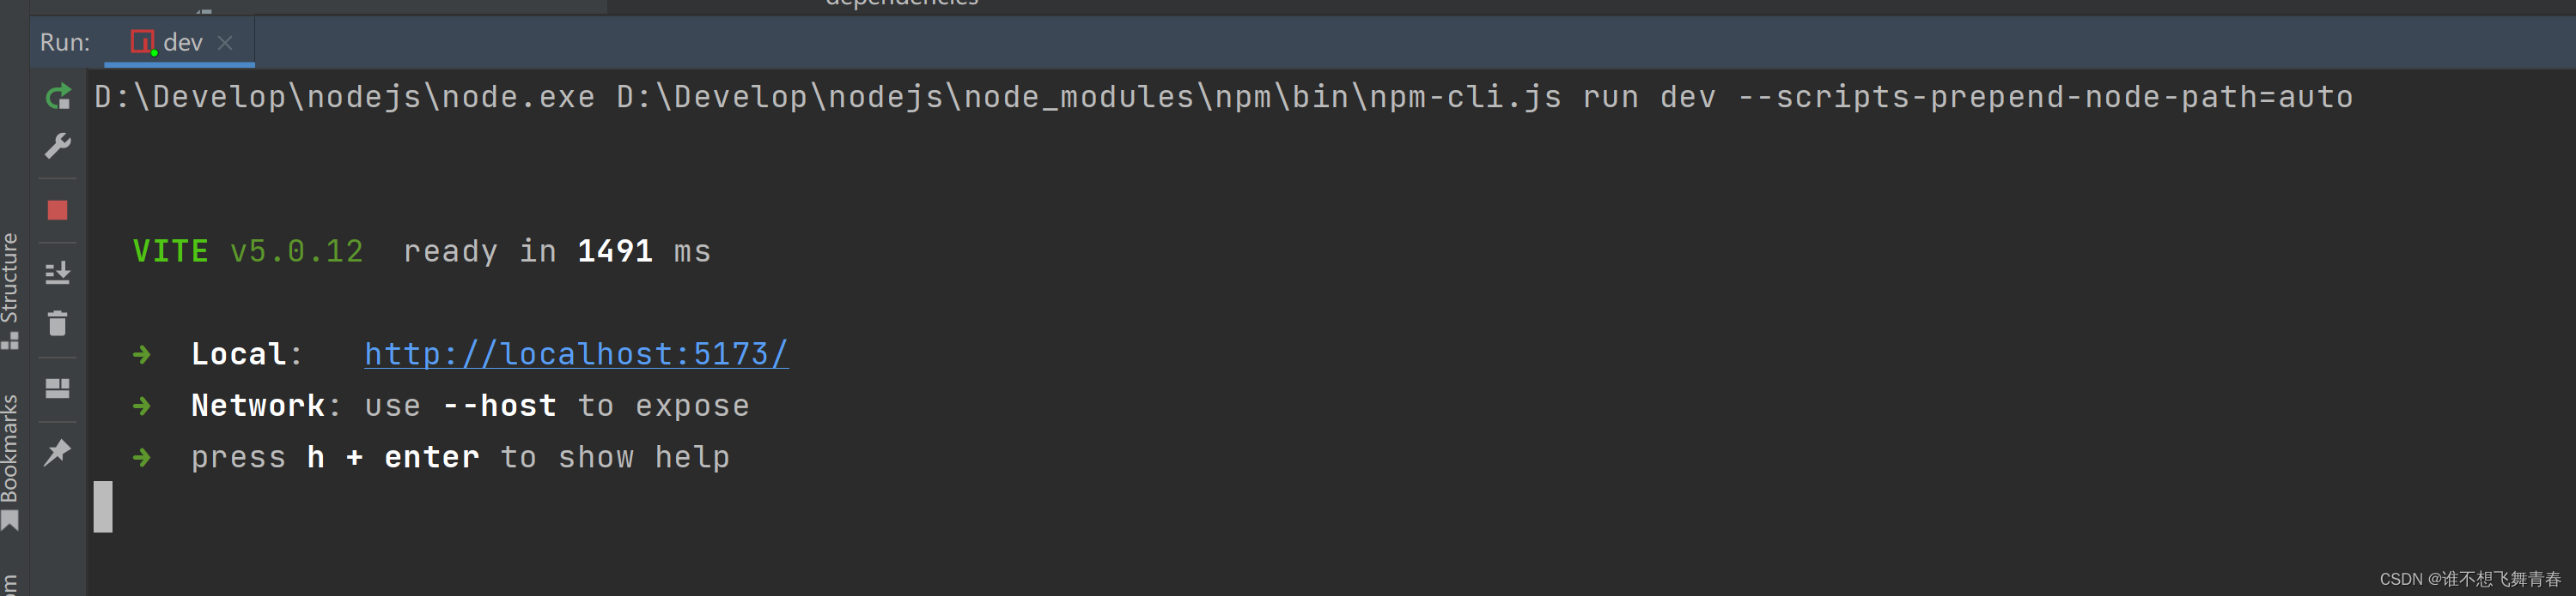Open run configuration settings with the wrench icon
The height and width of the screenshot is (596, 2576).
click(58, 147)
